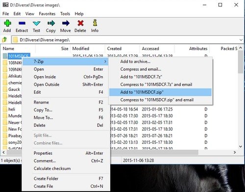245x192 pixels.
Task: Click accessed date 2015-01-06 17:25
Action: [x=157, y=109]
